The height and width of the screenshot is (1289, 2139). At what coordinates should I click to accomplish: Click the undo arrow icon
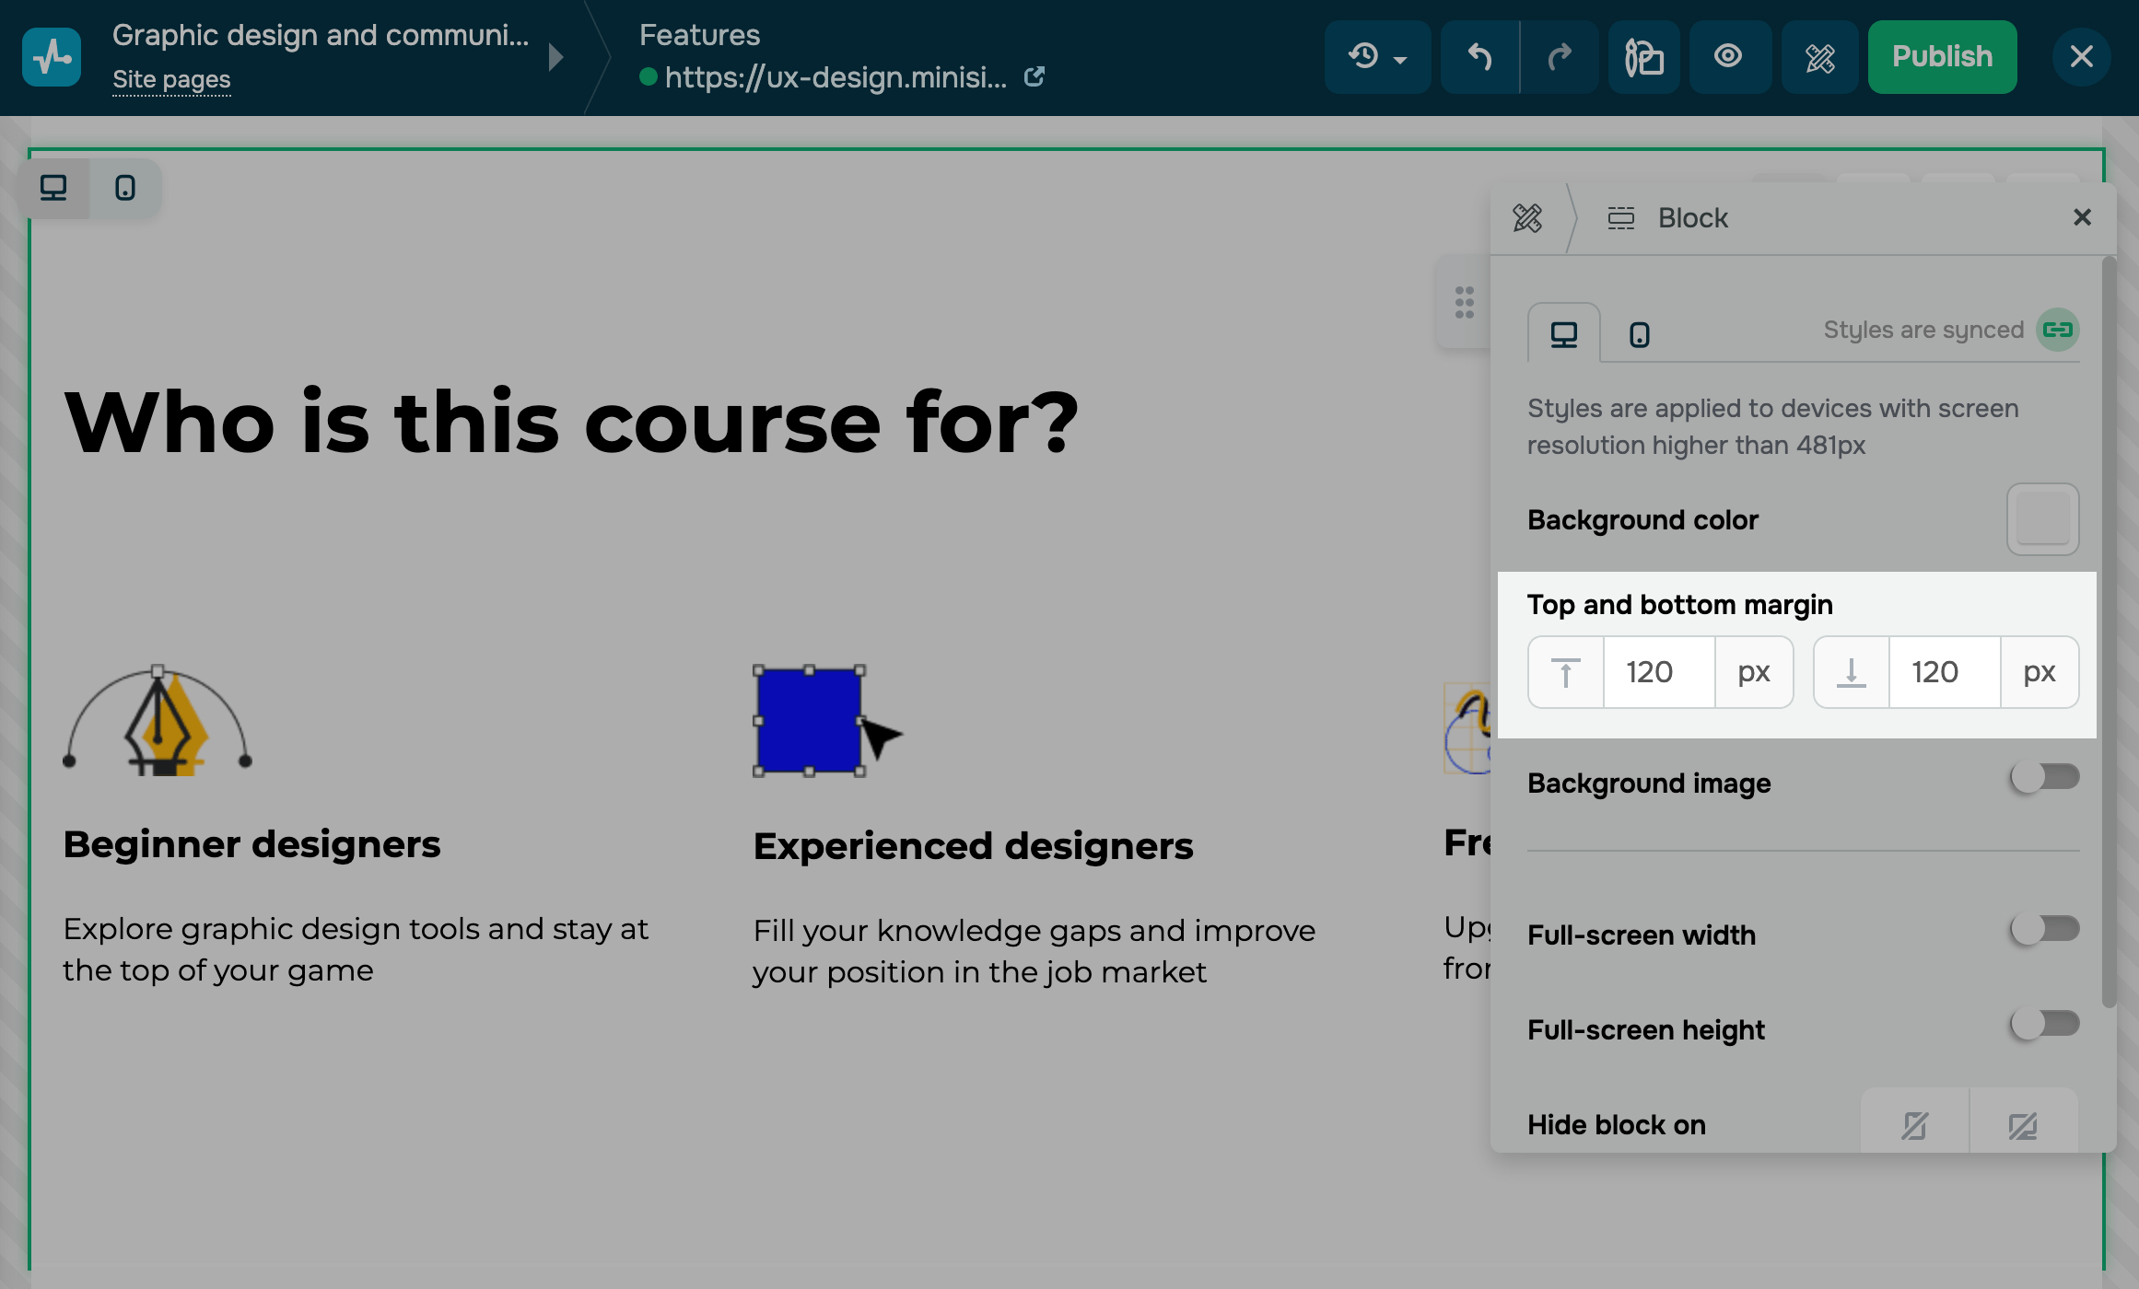tap(1479, 57)
